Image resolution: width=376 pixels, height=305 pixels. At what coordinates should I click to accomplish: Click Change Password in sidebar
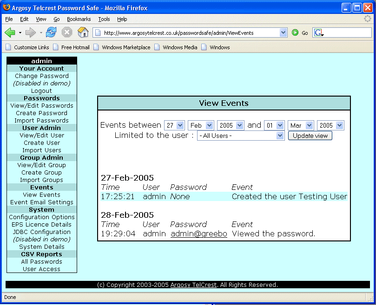tap(42, 76)
